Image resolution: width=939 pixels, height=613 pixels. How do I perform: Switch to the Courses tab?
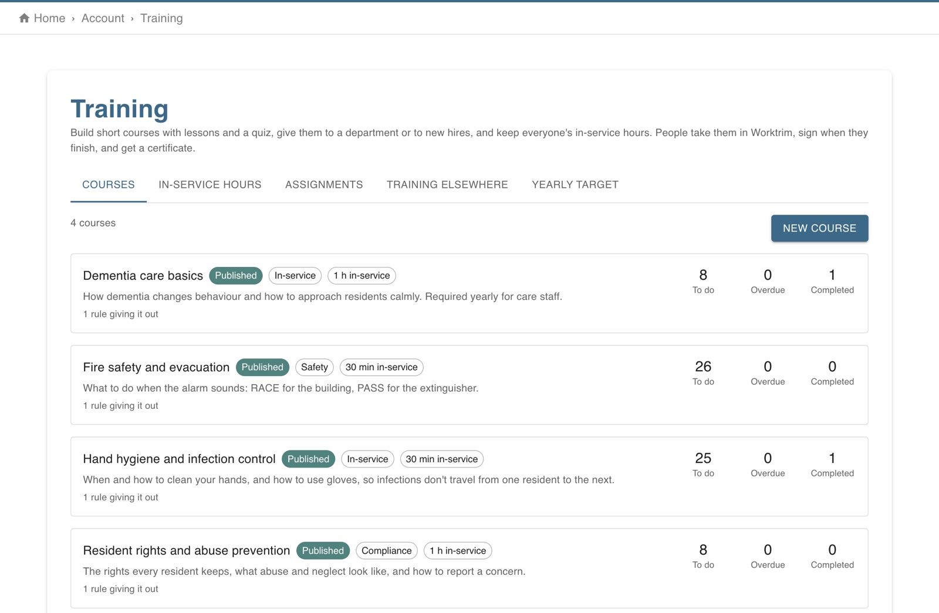pyautogui.click(x=109, y=185)
